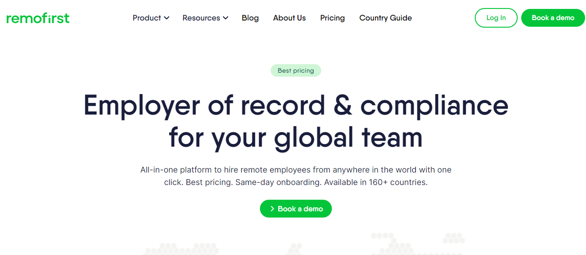Image resolution: width=586 pixels, height=255 pixels.
Task: Open the remofirst logo homepage link
Action: pyautogui.click(x=38, y=18)
